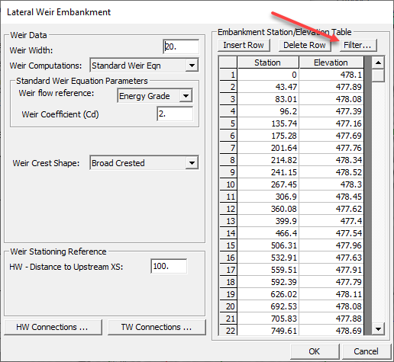The width and height of the screenshot is (394, 362).
Task: Click the Delete Row button
Action: coord(305,45)
